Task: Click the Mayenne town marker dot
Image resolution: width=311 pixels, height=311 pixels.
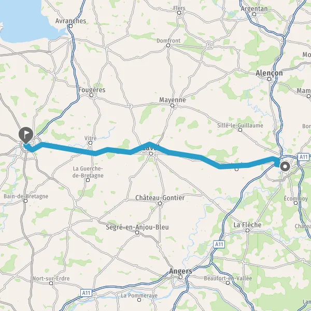Action: click(x=173, y=106)
